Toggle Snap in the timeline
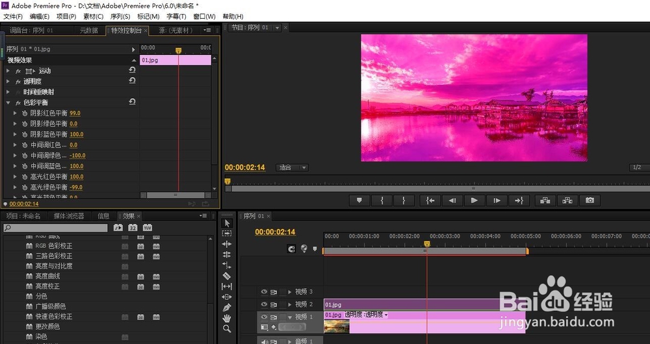Image resolution: width=650 pixels, height=344 pixels. (x=291, y=249)
